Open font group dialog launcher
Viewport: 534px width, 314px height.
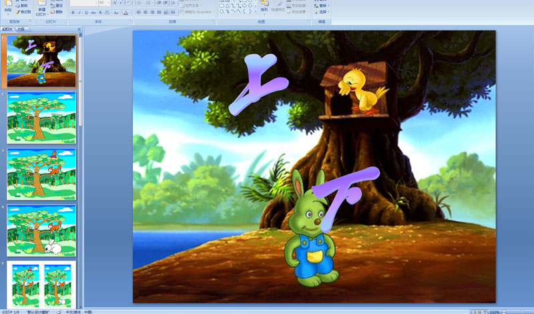131,21
